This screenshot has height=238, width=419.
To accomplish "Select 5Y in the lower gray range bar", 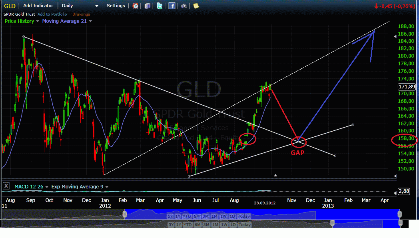I will point(171,225).
